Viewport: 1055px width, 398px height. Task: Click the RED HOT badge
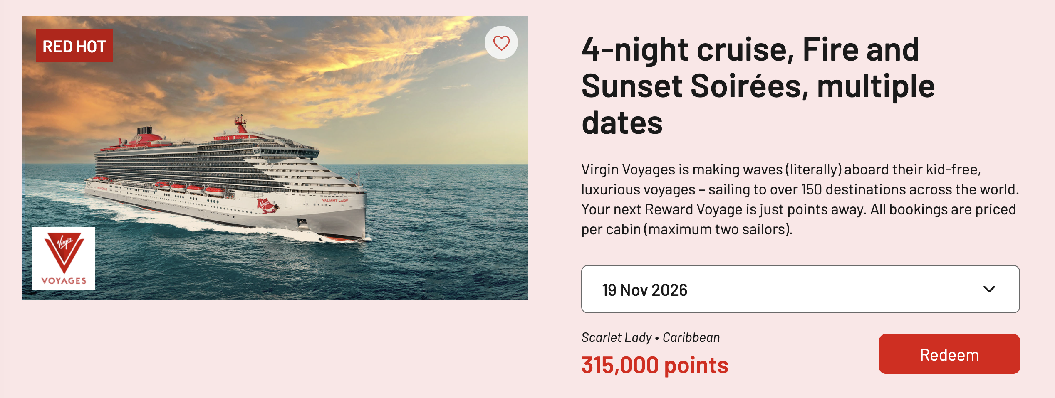coord(74,46)
